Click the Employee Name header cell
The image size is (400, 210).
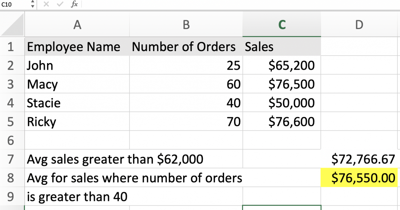[x=77, y=47]
